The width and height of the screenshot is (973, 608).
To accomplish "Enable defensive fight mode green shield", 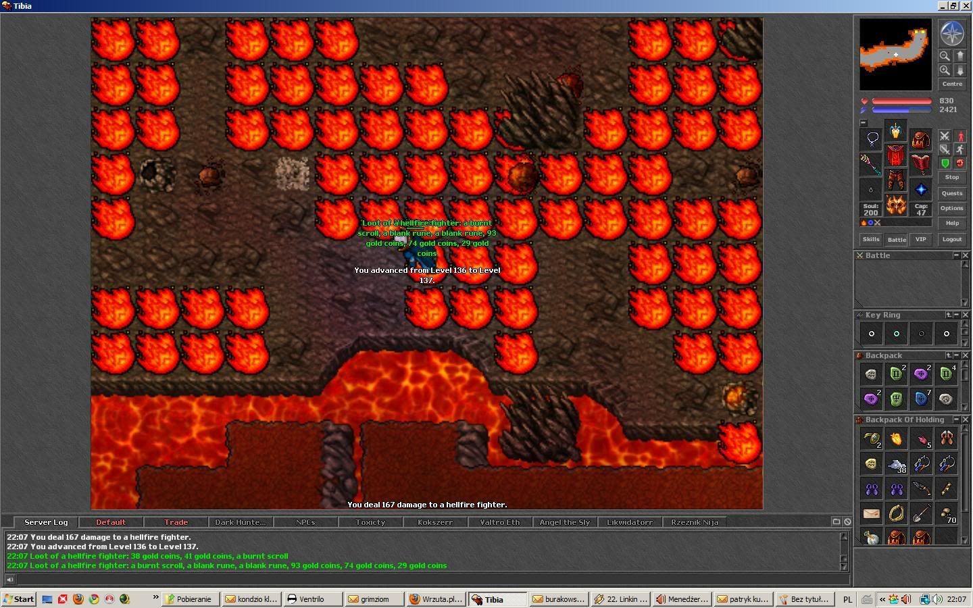I will point(945,163).
